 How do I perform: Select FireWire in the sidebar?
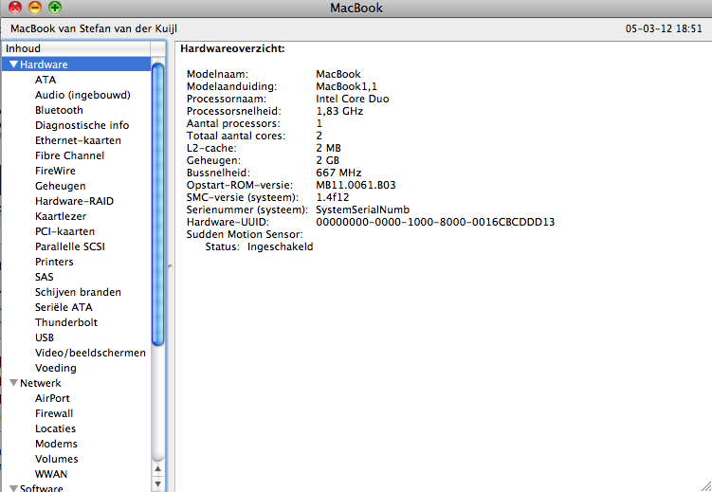pyautogui.click(x=55, y=171)
